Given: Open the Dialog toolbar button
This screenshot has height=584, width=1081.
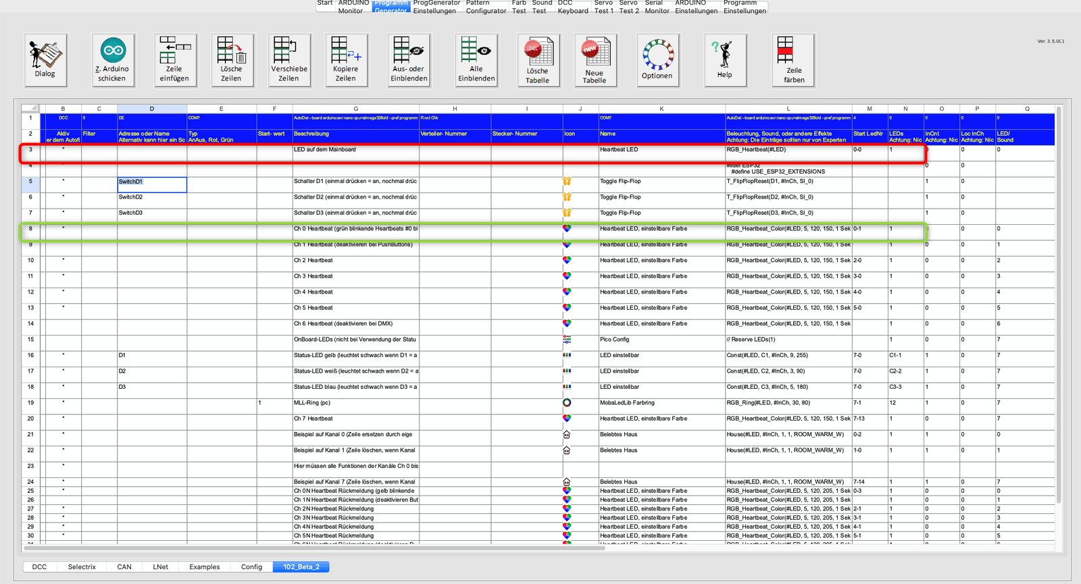Looking at the screenshot, I should pos(45,59).
